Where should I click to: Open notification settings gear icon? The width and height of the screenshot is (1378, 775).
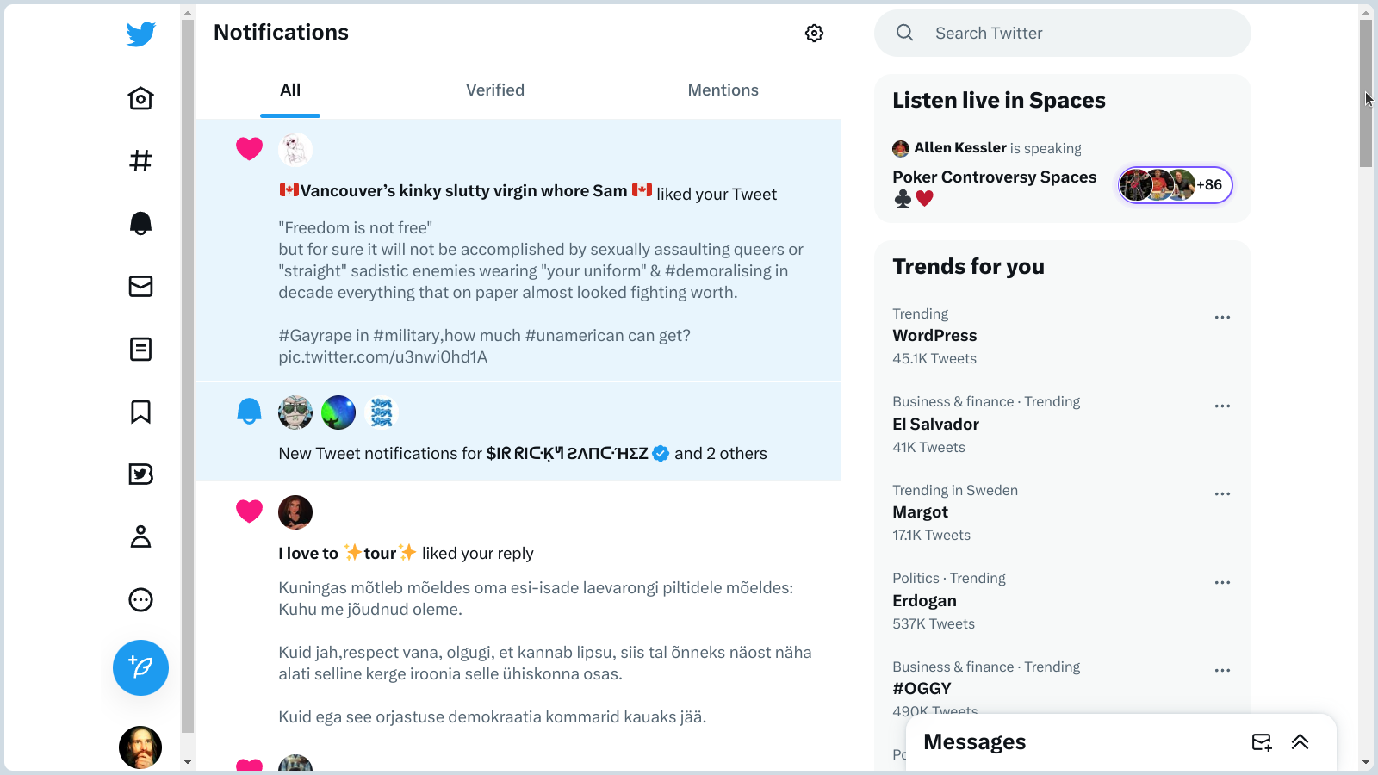pos(814,33)
